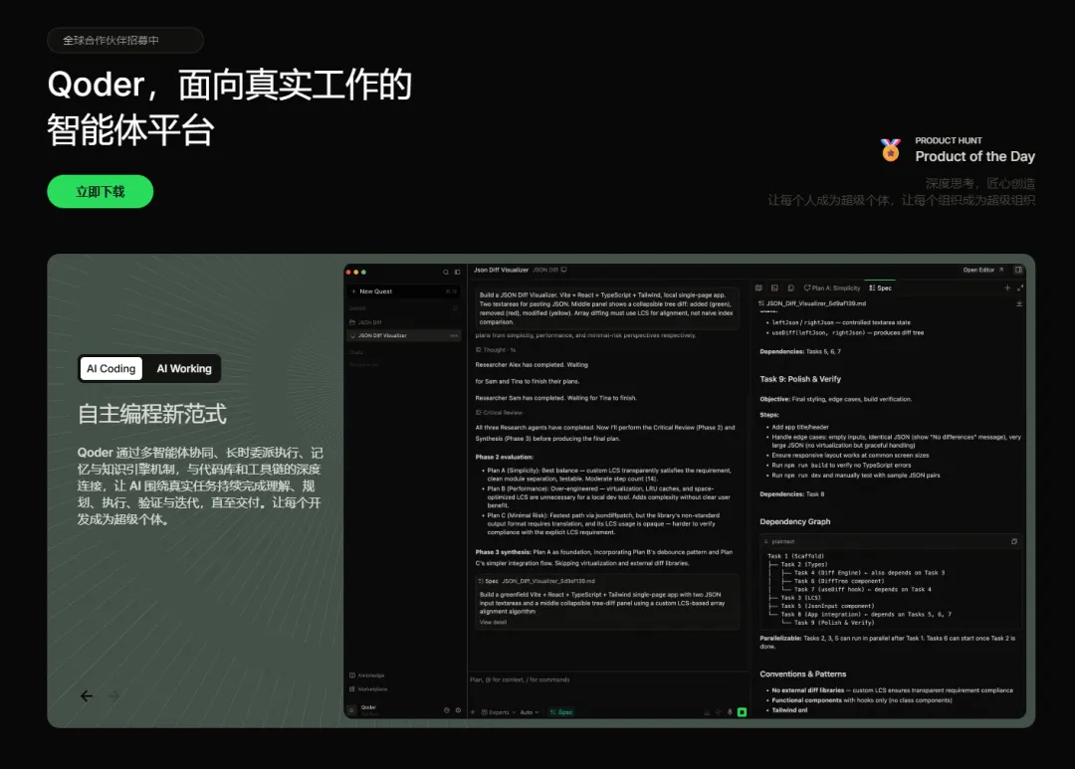Select the JSON Diff Visualizer quest
The height and width of the screenshot is (769, 1075).
403,336
